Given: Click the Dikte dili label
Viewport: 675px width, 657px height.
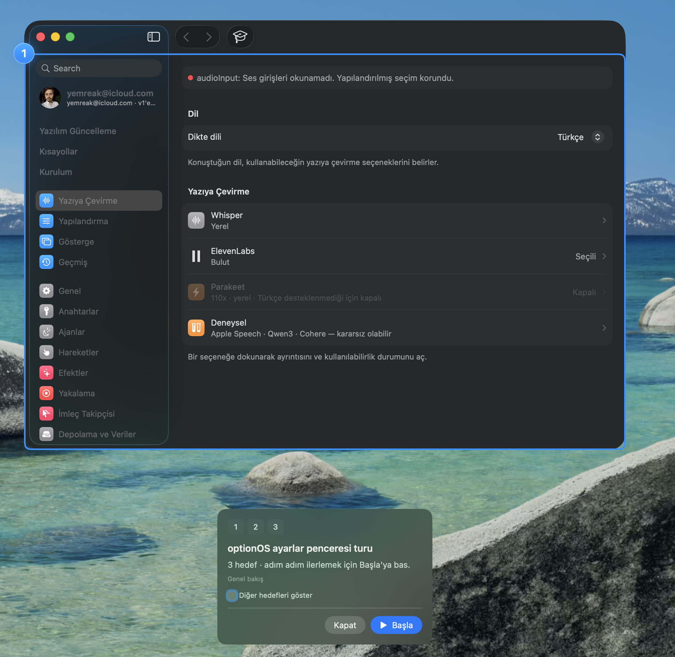Looking at the screenshot, I should click(x=205, y=137).
